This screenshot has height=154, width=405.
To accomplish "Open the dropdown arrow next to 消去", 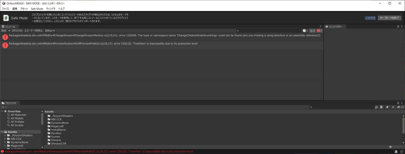I will [x=9, y=31].
